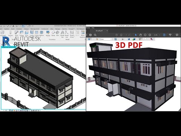Screen dimensions: 181x136
Task: Select the Component tool in Revit ribbon
Action: tap(2, 33)
